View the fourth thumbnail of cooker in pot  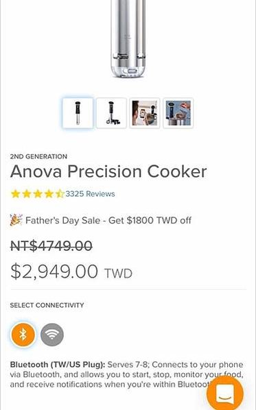click(x=178, y=113)
